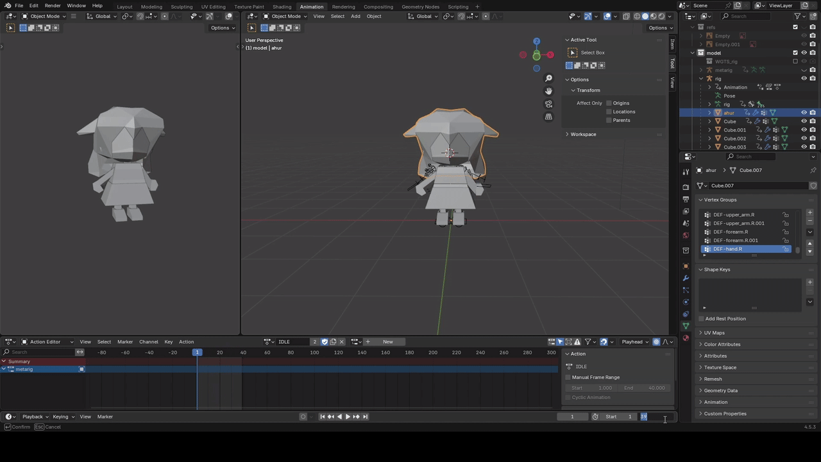Unlink the IDLE action with the X icon
The image size is (821, 462).
tap(341, 341)
